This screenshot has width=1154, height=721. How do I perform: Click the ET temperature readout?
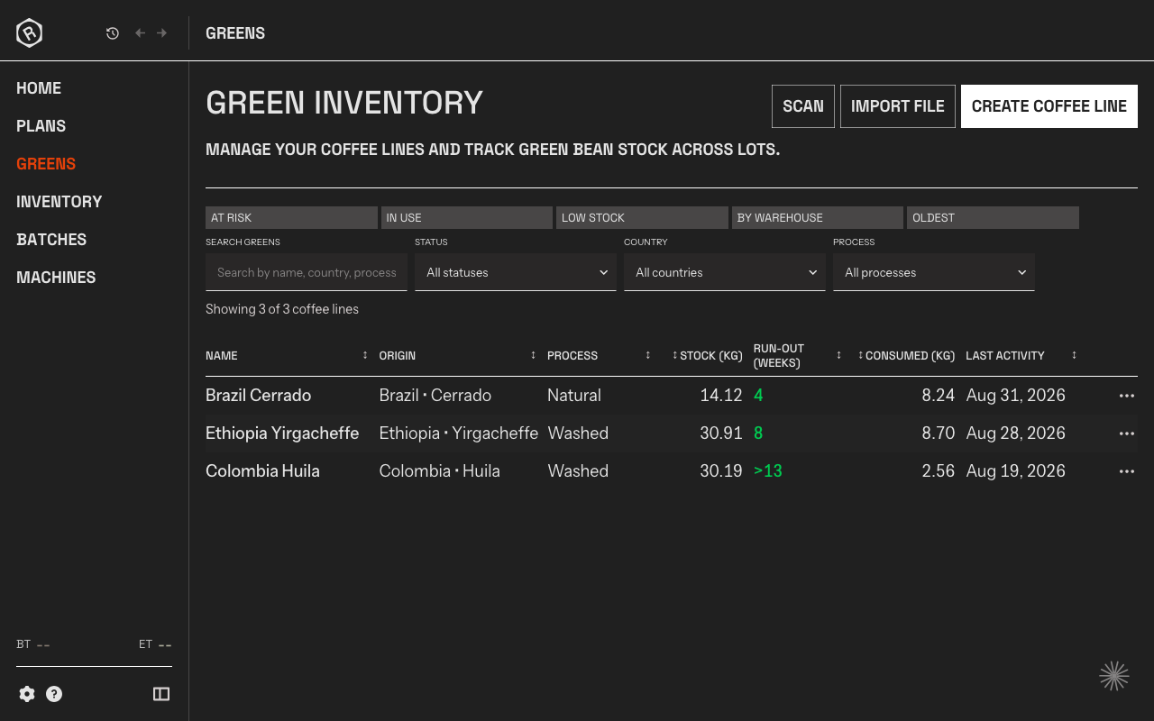point(155,644)
